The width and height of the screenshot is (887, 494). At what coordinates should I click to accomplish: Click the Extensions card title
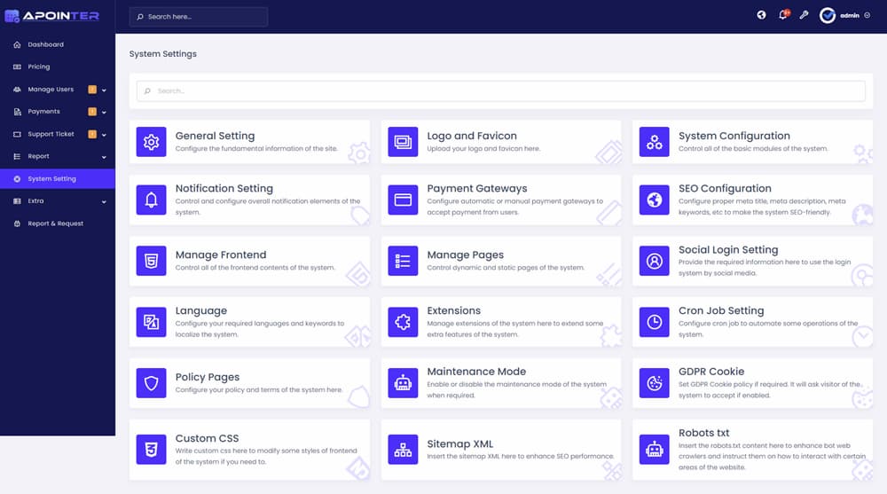coord(453,310)
